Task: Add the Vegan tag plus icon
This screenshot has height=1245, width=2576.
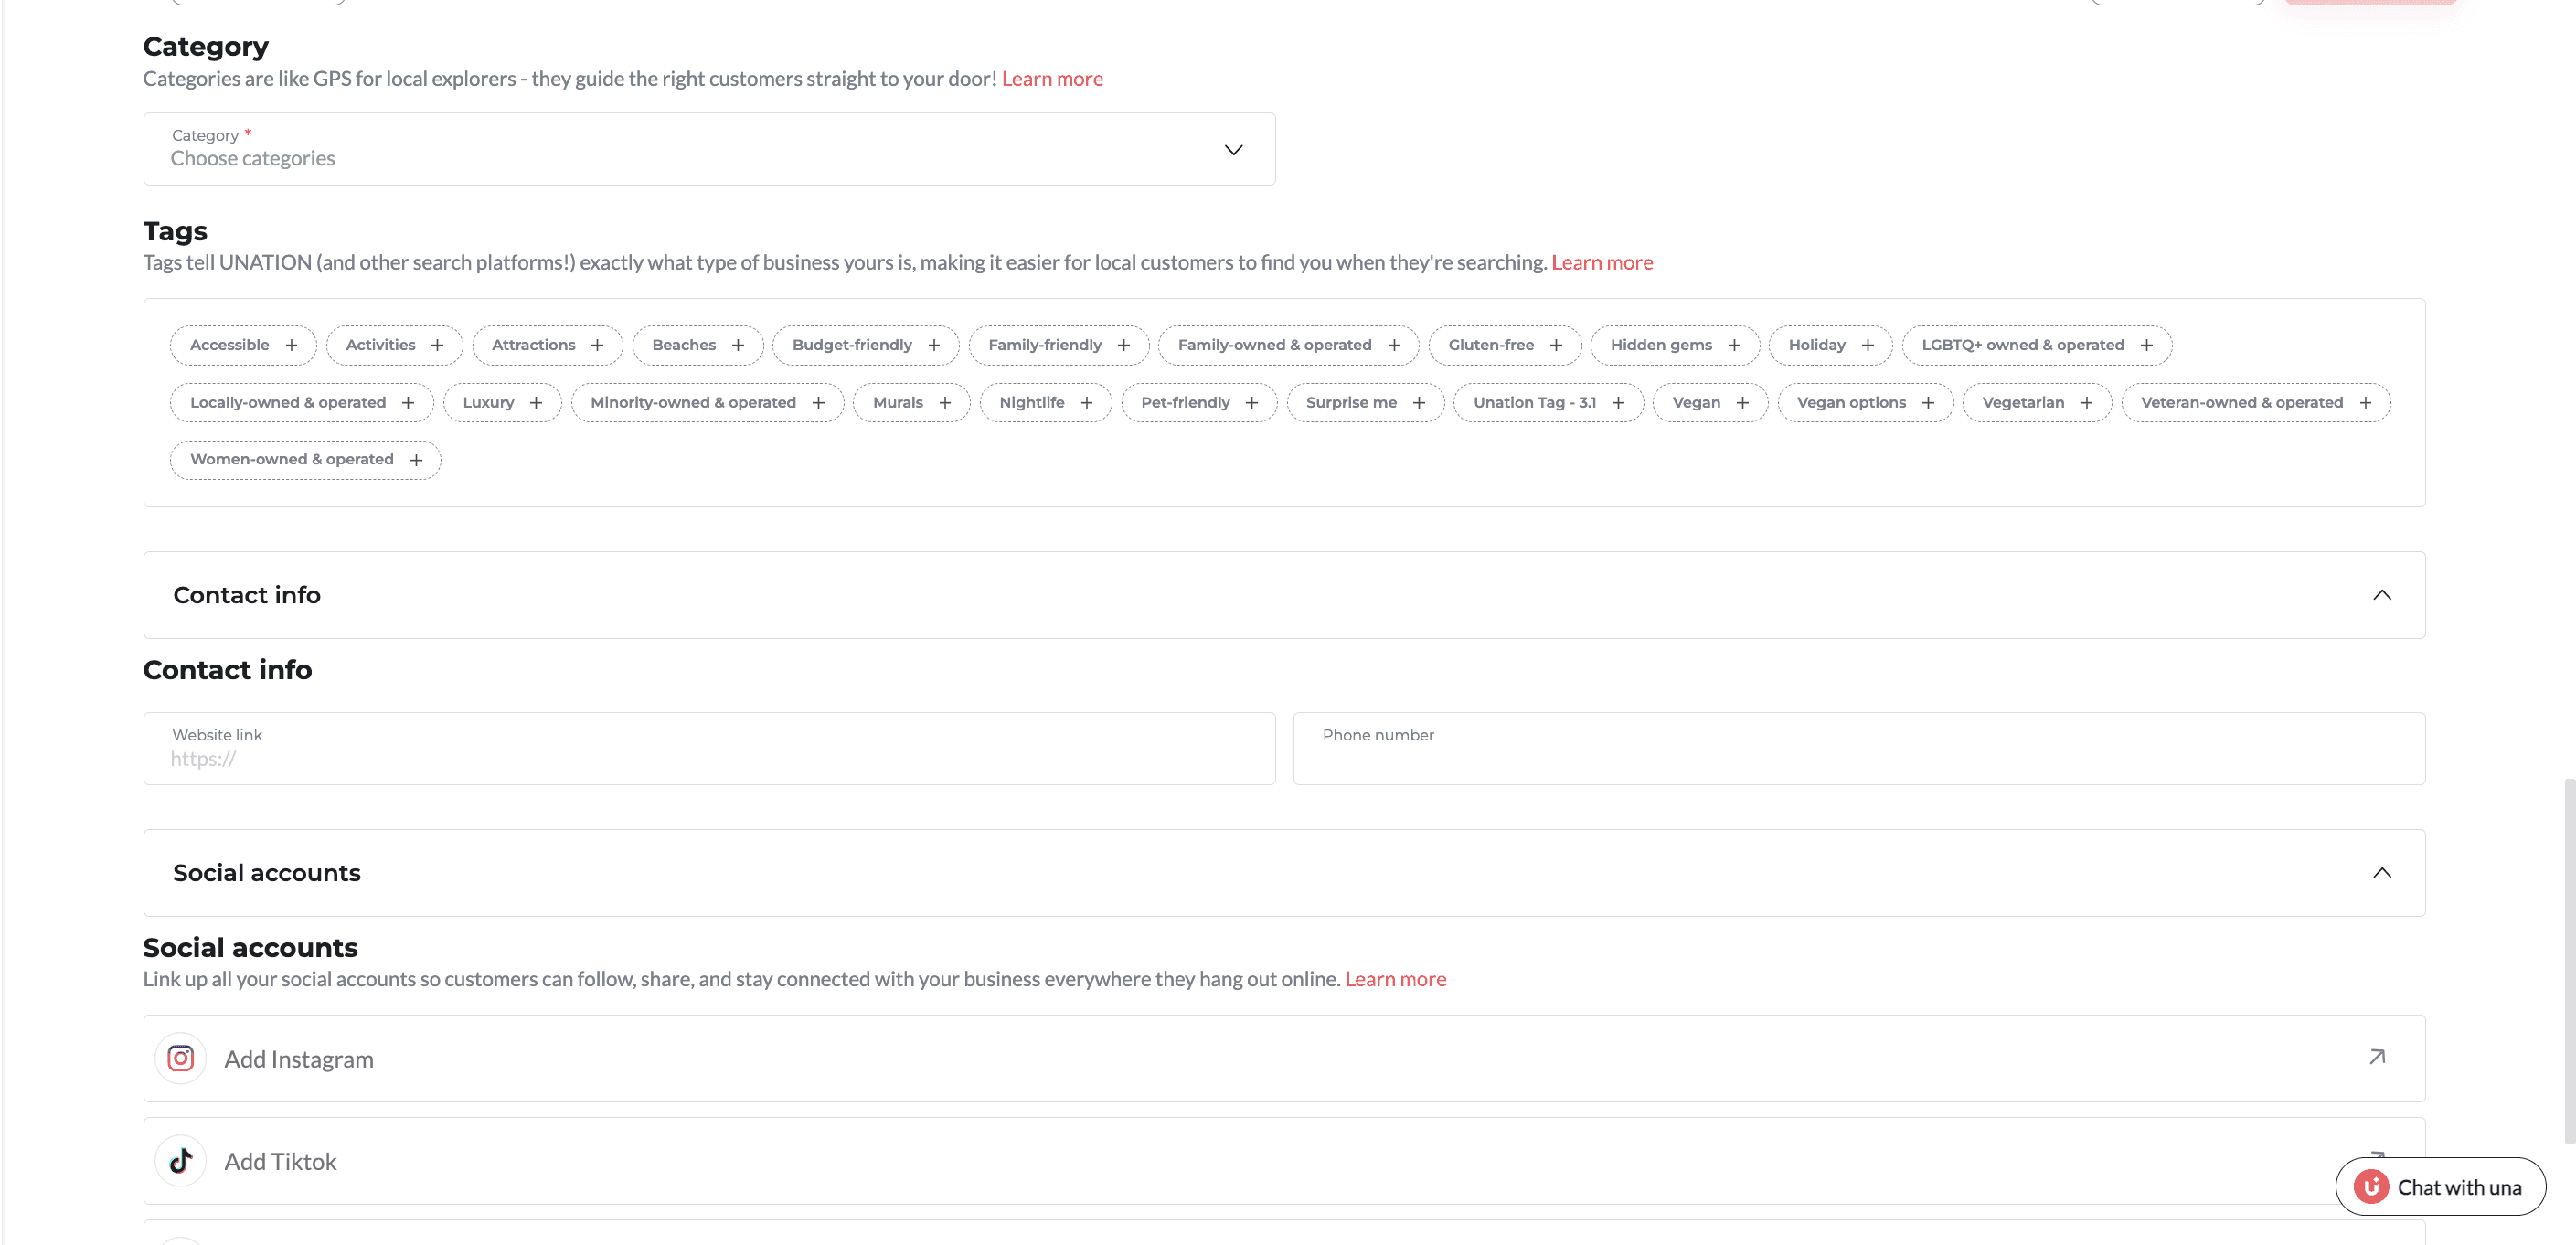Action: 1742,402
